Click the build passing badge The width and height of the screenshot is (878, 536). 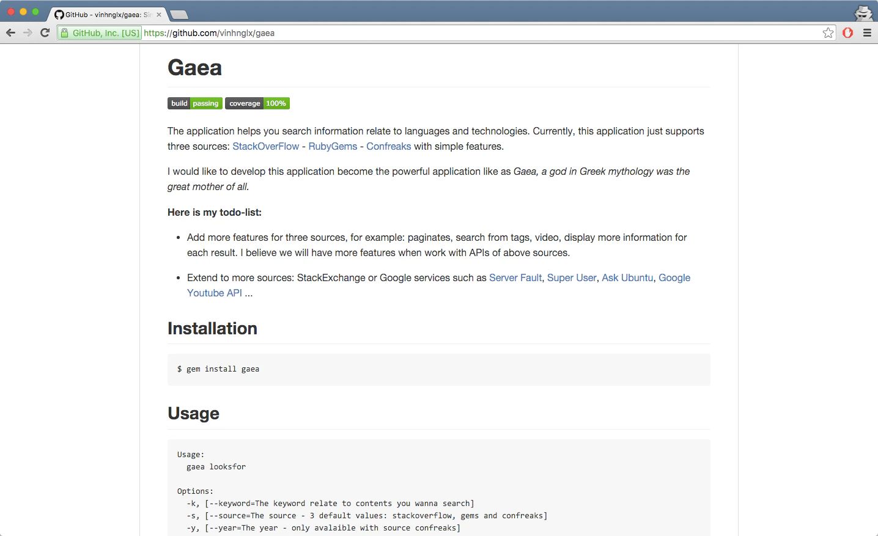tap(194, 103)
